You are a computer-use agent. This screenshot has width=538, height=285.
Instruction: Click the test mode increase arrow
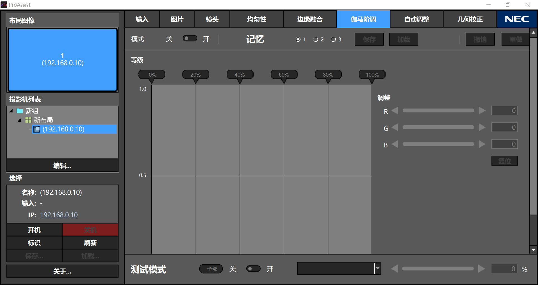(x=481, y=269)
